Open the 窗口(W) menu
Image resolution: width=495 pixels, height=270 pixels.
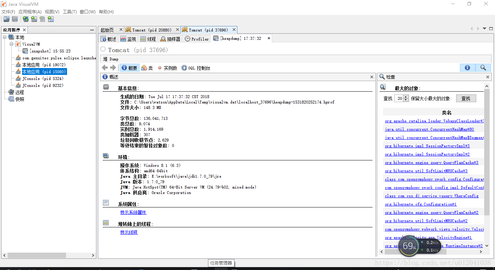tap(88, 12)
